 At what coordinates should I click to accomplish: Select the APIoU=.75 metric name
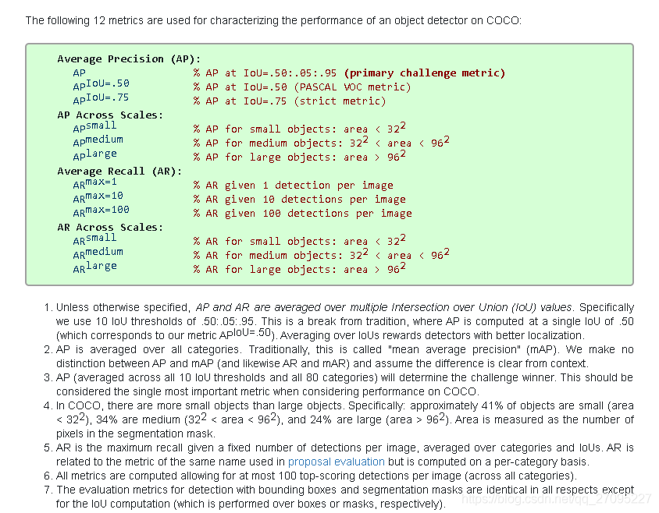[x=101, y=99]
